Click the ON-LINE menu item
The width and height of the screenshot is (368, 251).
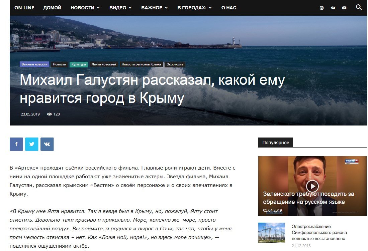tap(24, 8)
